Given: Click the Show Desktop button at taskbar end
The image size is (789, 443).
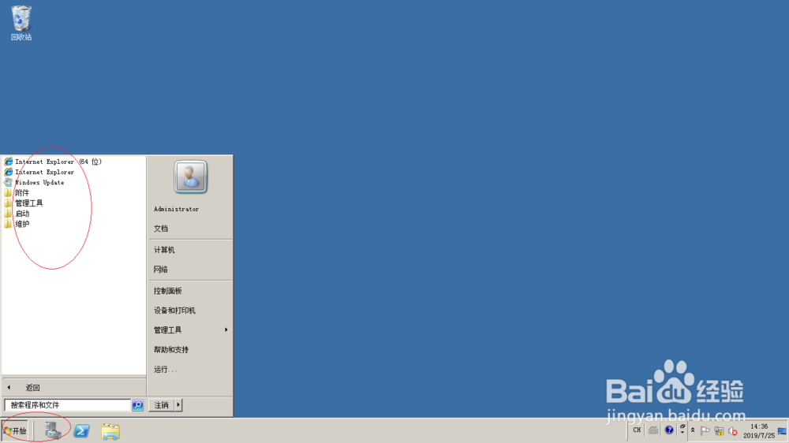Looking at the screenshot, I should (x=783, y=431).
